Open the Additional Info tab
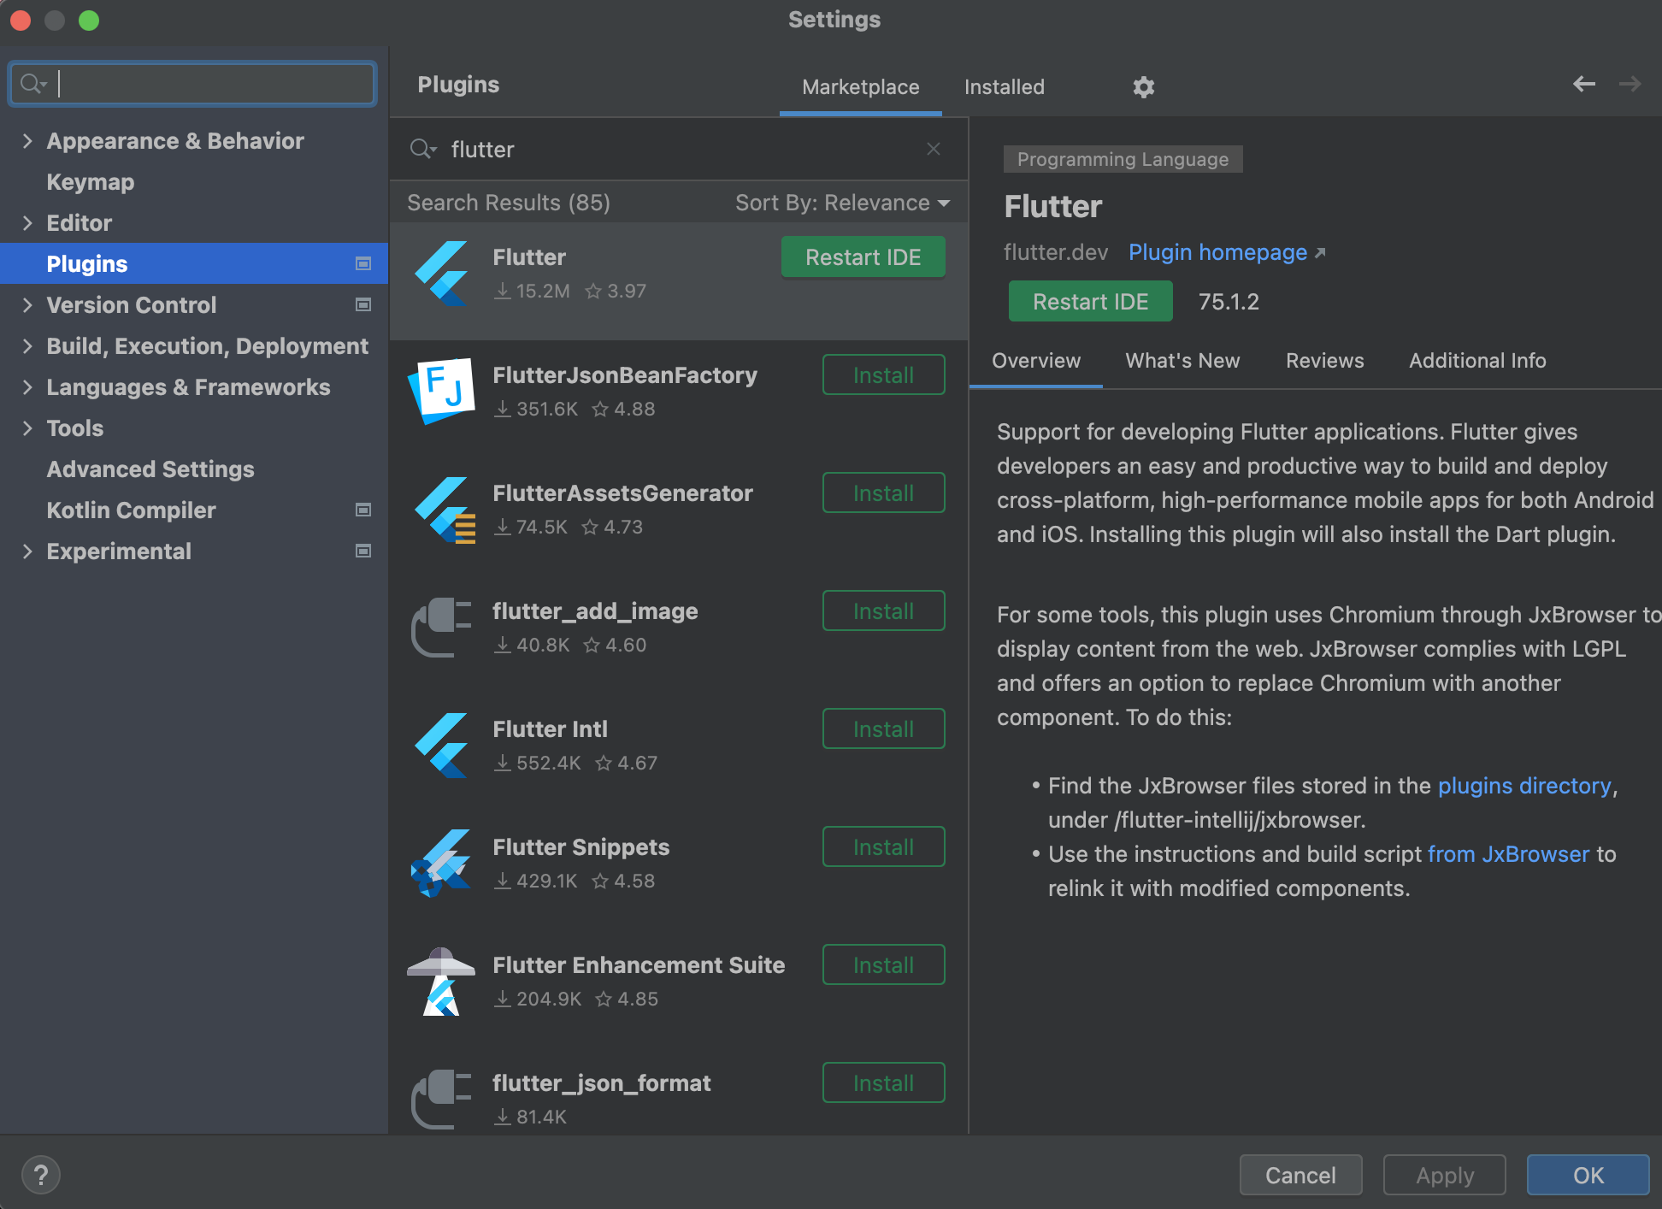 (1477, 361)
